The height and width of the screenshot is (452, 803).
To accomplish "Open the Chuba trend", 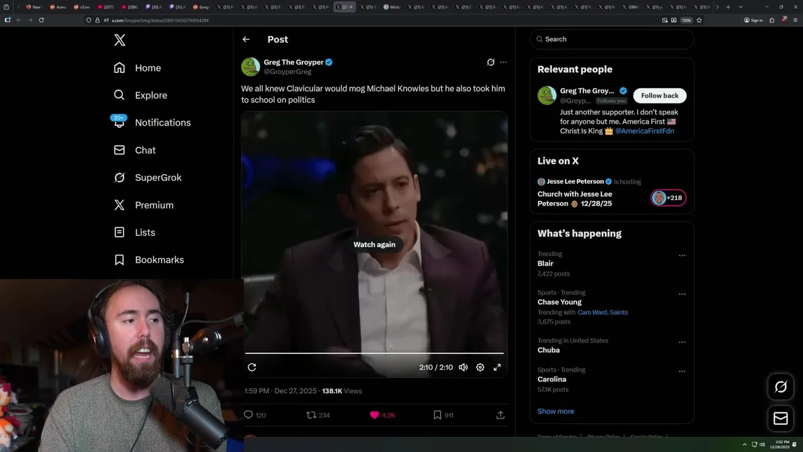I will pos(548,350).
